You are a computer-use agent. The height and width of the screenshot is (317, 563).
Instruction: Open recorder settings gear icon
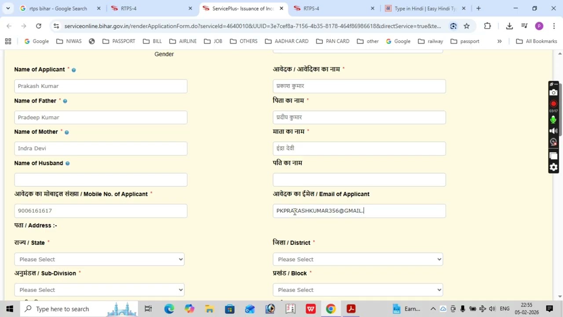coord(553,167)
